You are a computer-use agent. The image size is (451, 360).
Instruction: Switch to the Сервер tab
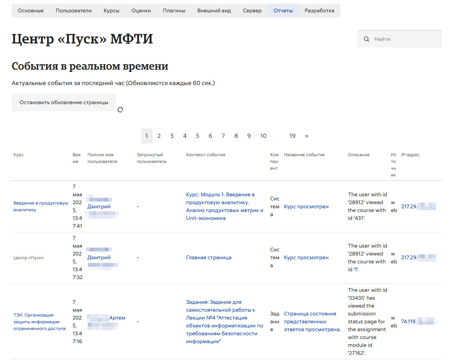click(x=252, y=10)
